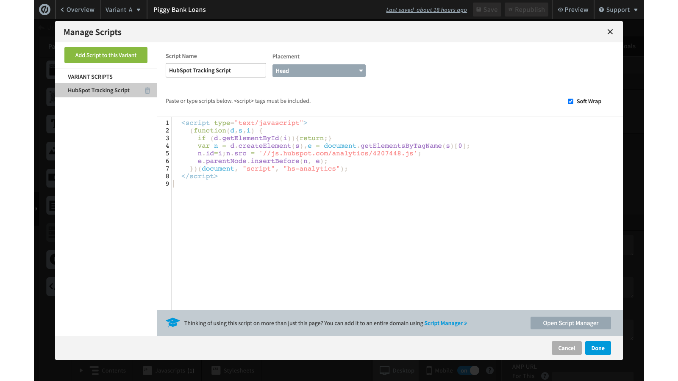Click the graduation cap tip icon

pyautogui.click(x=172, y=323)
